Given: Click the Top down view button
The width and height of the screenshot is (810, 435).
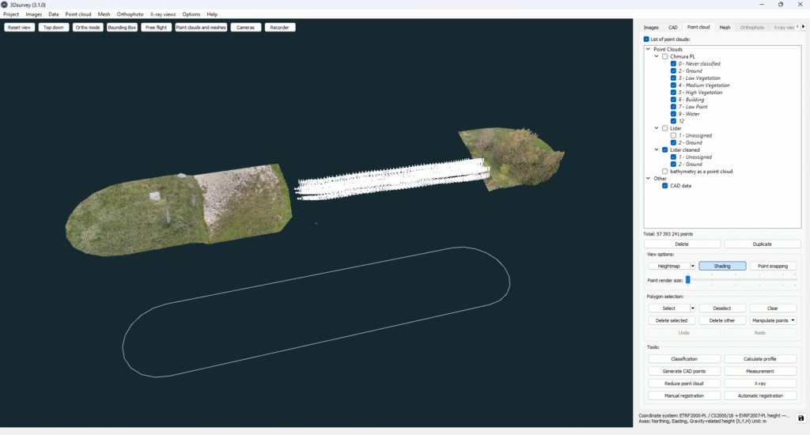Looking at the screenshot, I should [x=54, y=28].
